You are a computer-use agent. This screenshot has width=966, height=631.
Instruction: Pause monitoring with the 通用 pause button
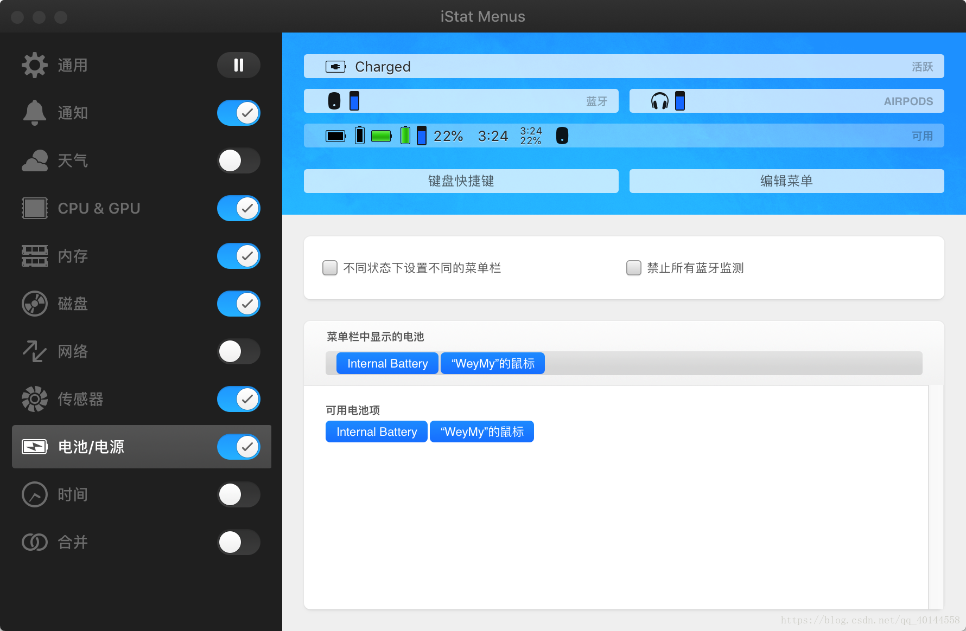pyautogui.click(x=239, y=65)
